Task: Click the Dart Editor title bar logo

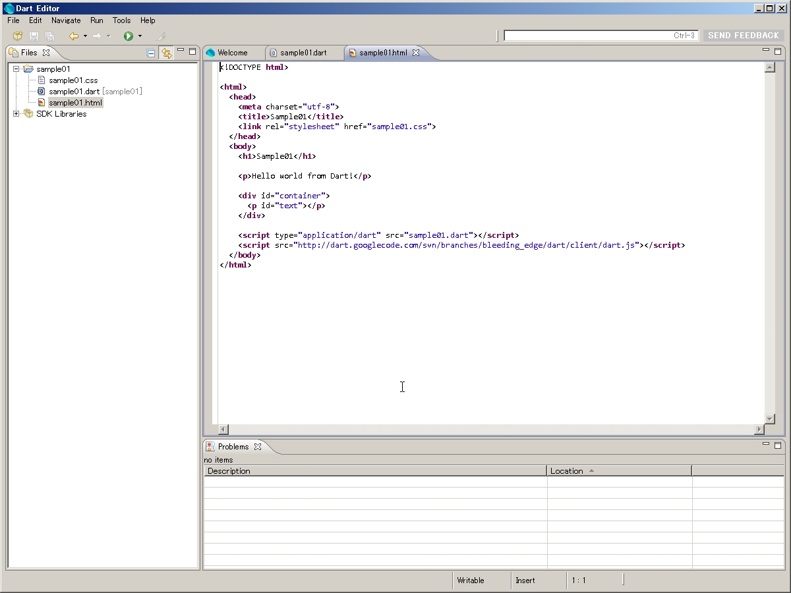Action: click(9, 9)
